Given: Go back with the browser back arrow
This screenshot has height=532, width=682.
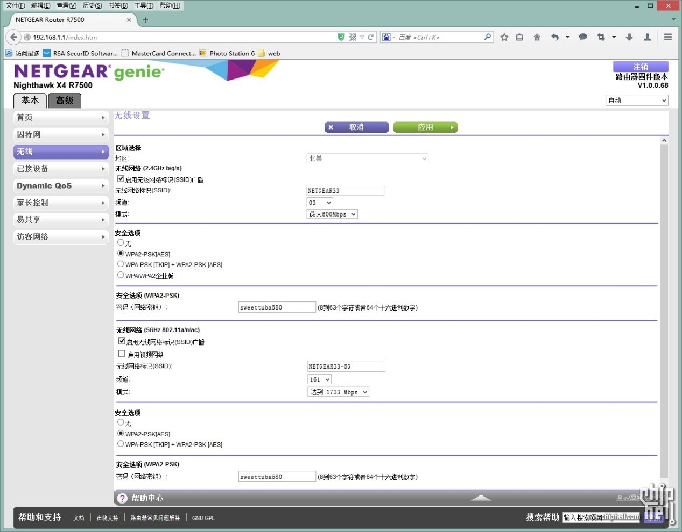Looking at the screenshot, I should click(14, 37).
